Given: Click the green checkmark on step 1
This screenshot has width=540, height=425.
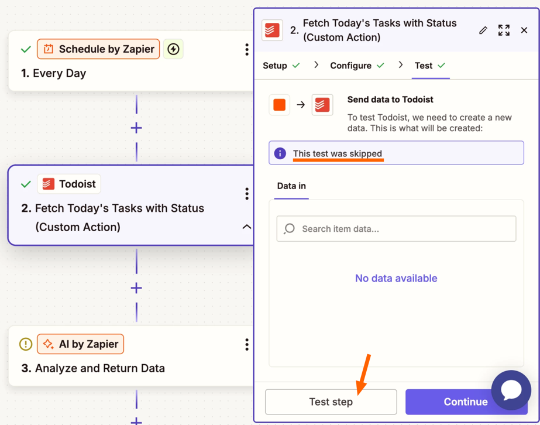Looking at the screenshot, I should (x=26, y=50).
